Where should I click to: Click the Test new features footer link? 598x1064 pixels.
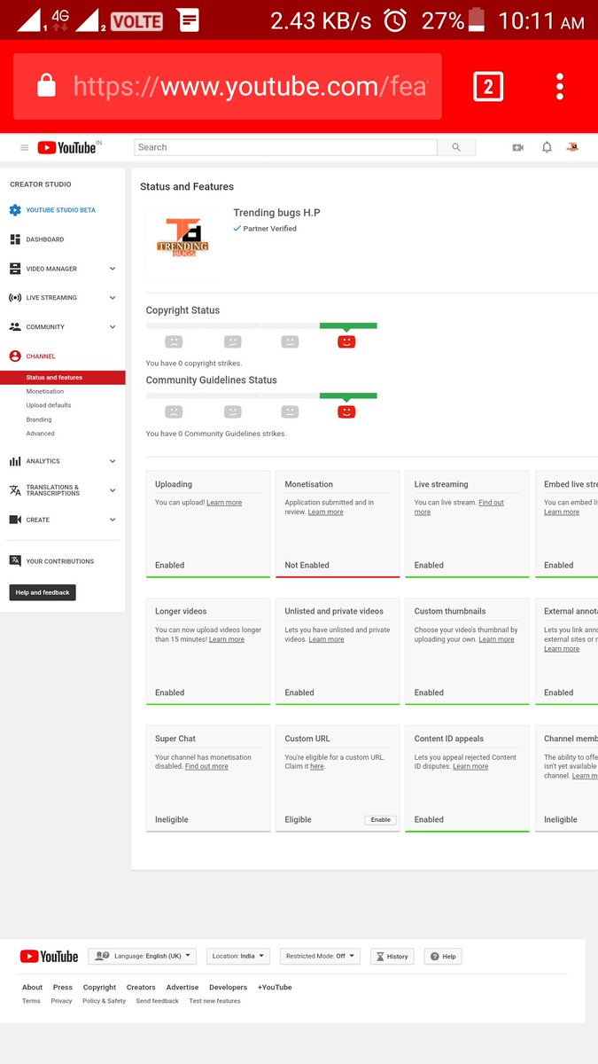(x=214, y=1001)
